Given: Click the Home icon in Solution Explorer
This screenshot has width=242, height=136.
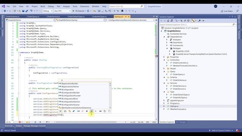Looking at the screenshot, I should 168,21.
